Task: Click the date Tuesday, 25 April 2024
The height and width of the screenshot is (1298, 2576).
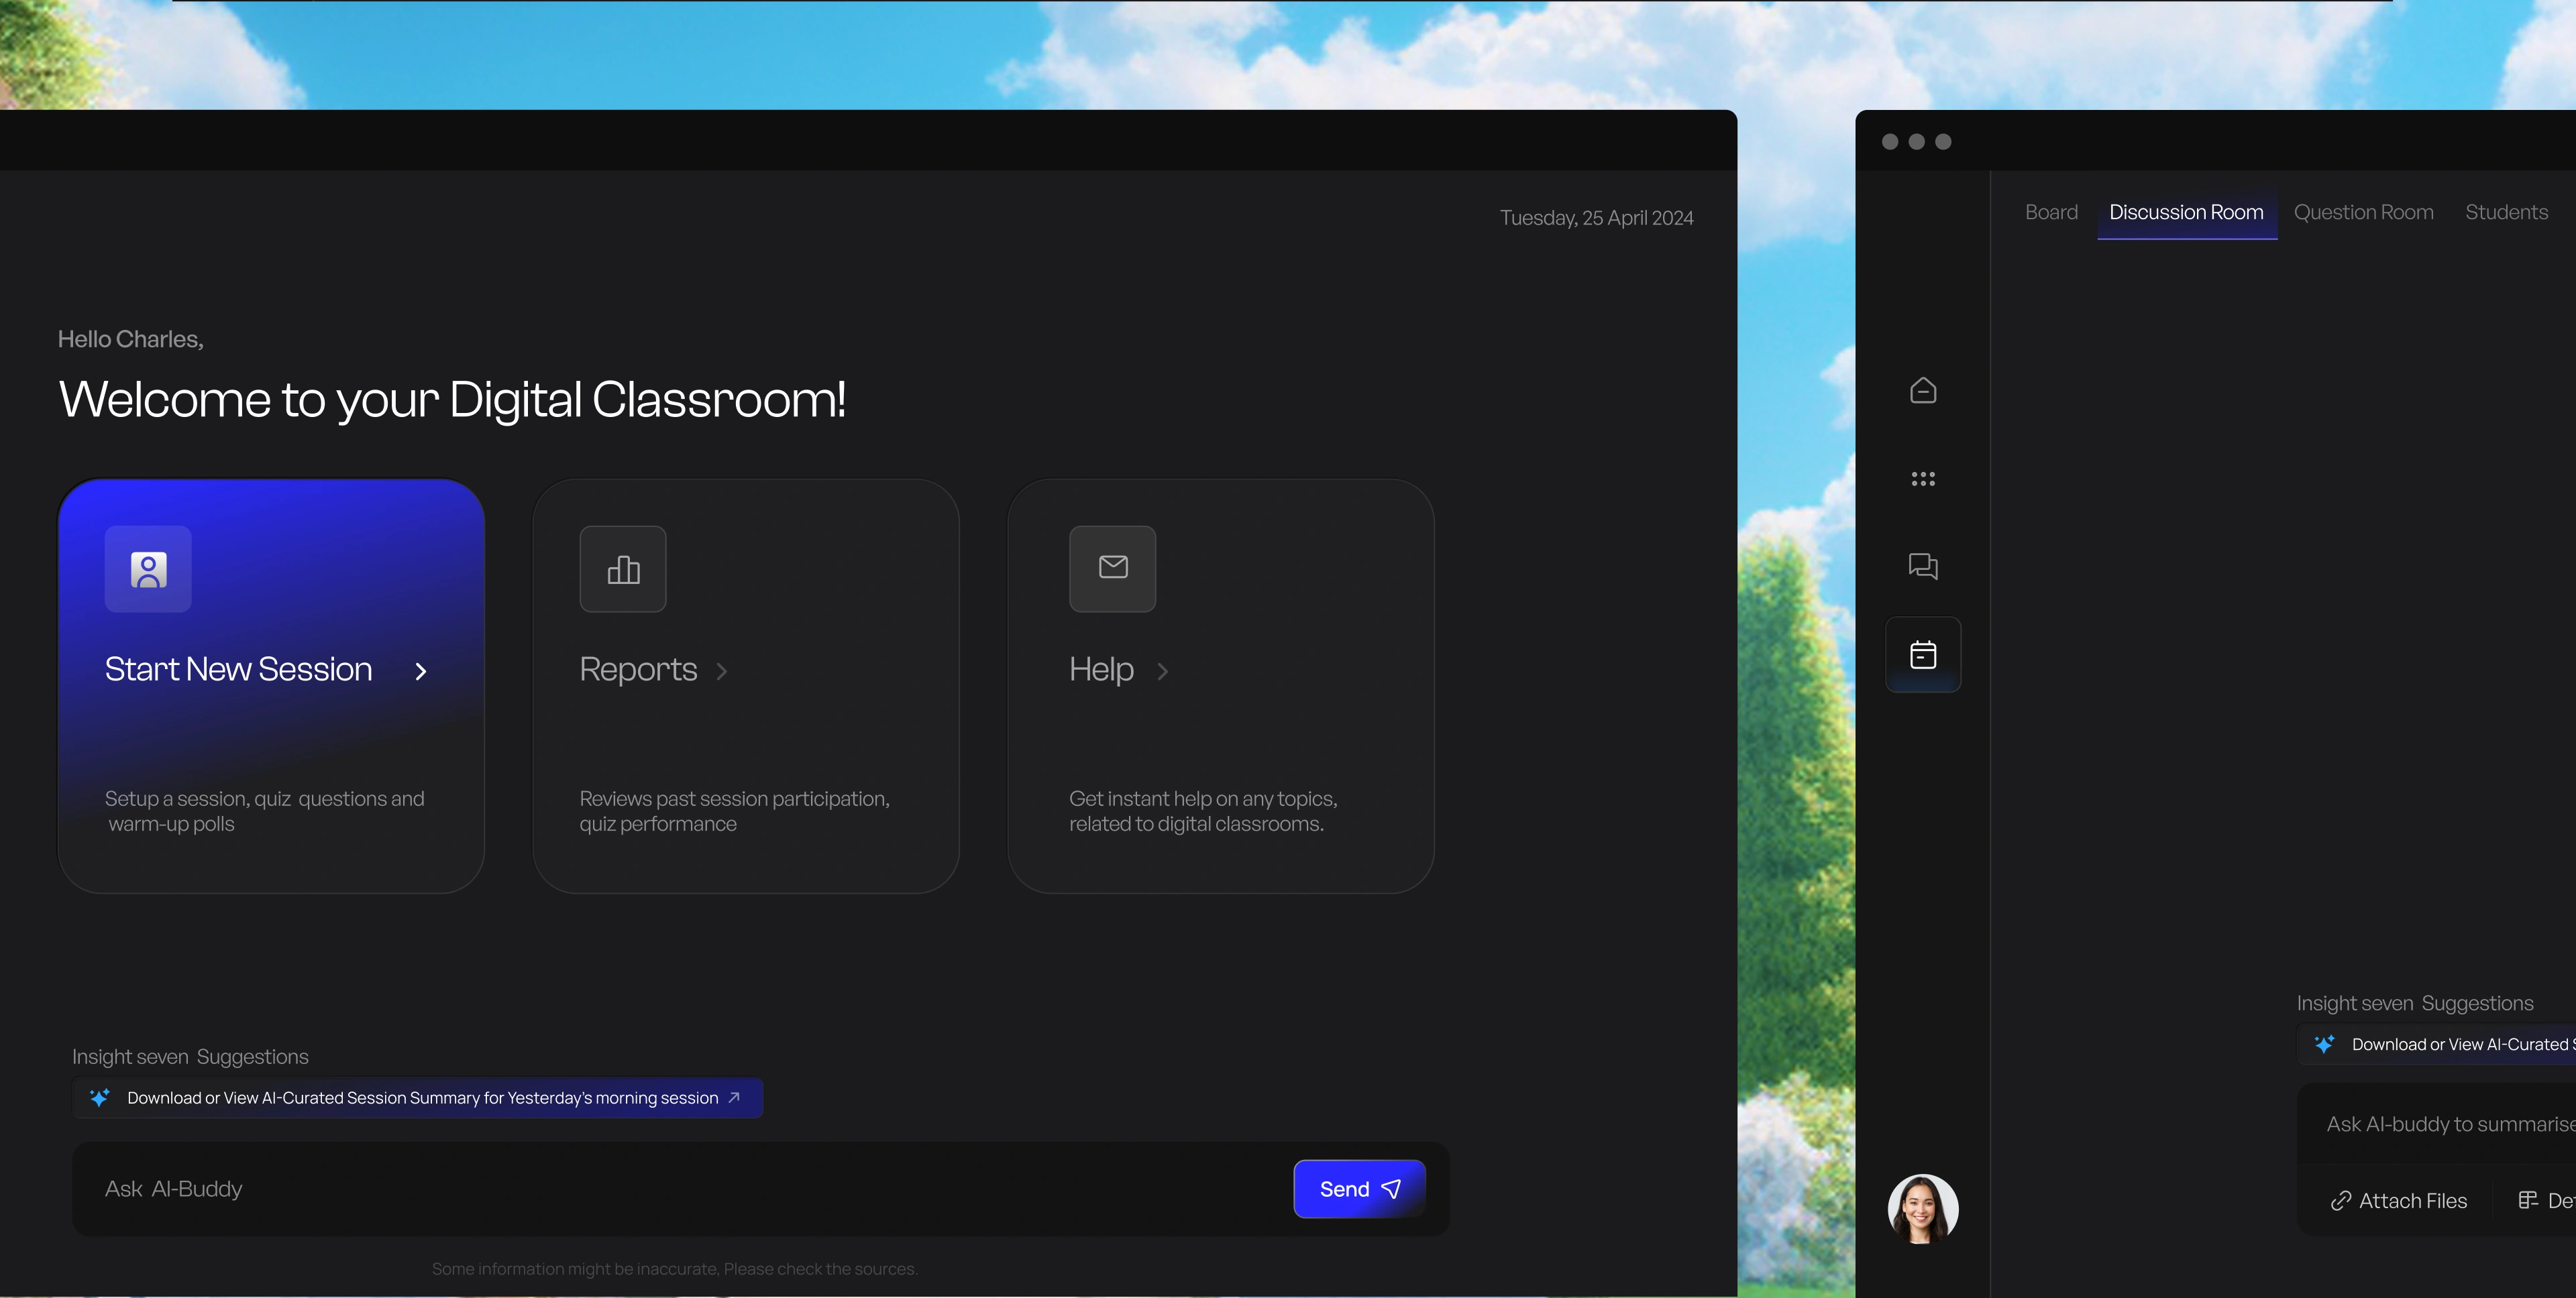Action: coord(1596,218)
